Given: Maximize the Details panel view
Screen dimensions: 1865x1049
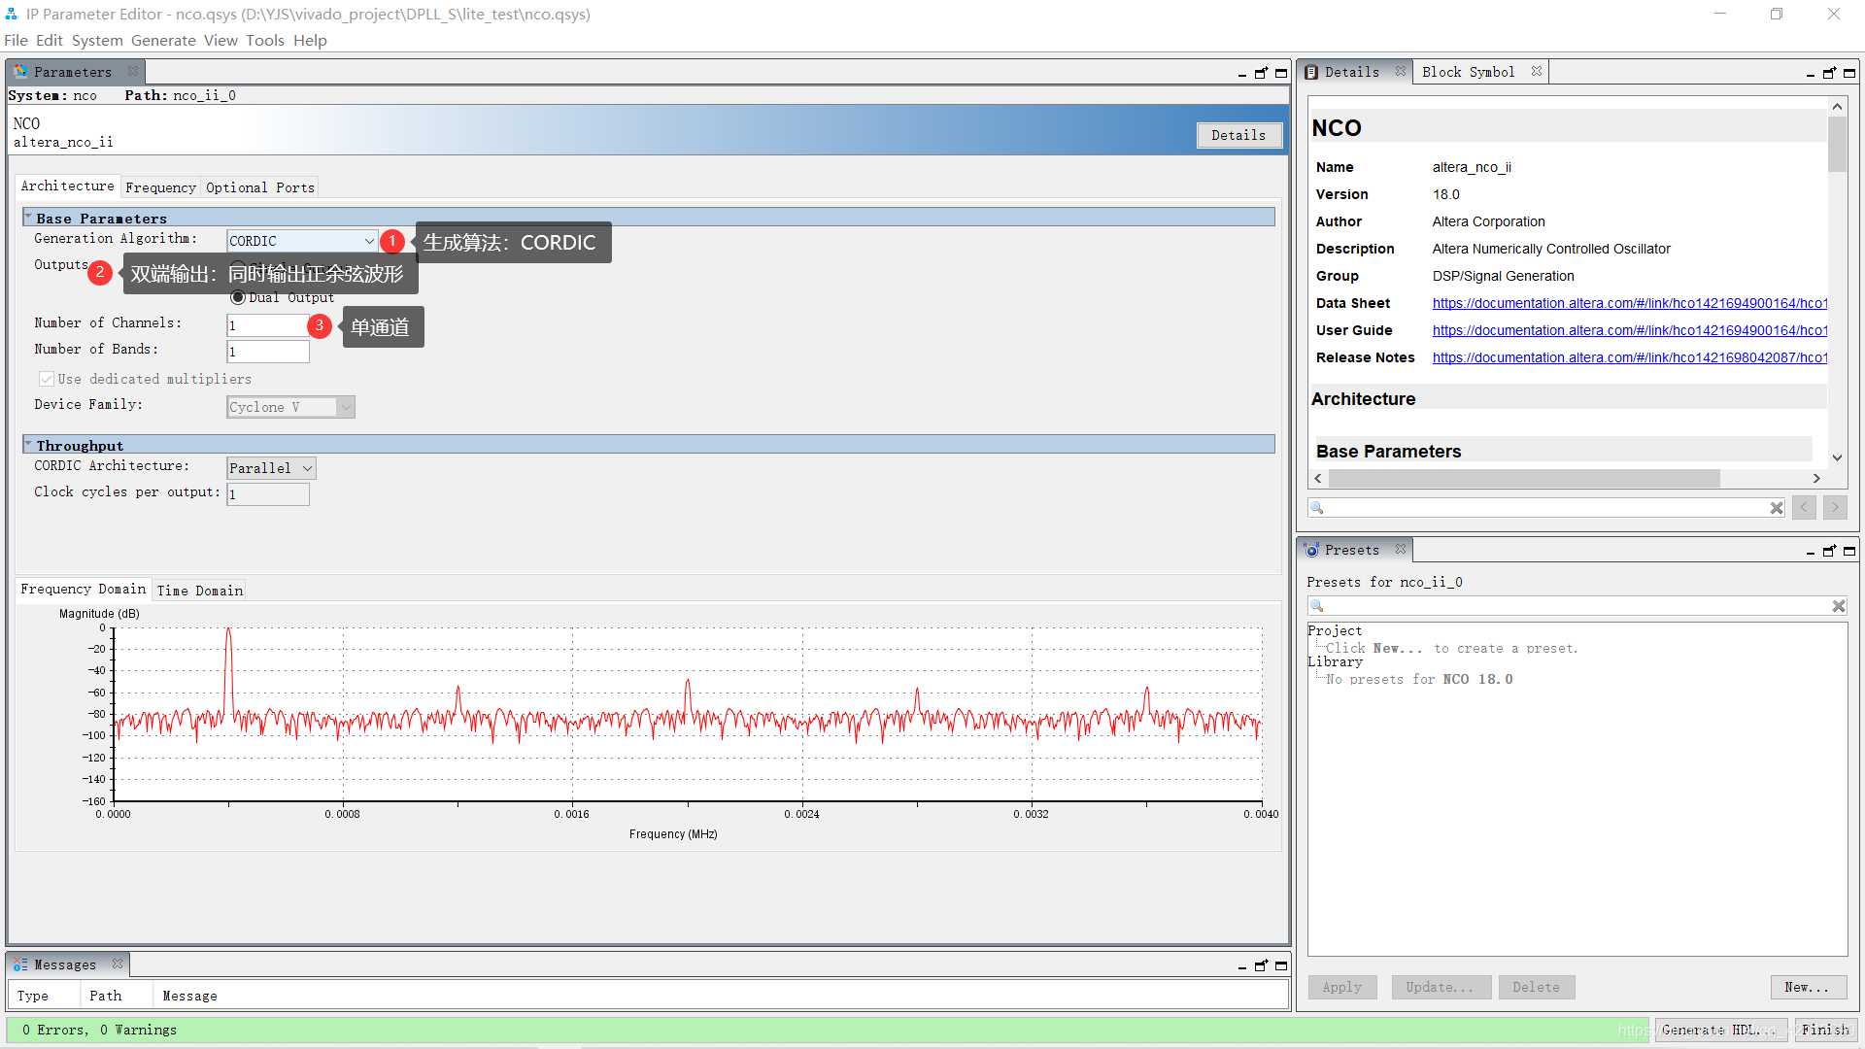Looking at the screenshot, I should pyautogui.click(x=1849, y=73).
